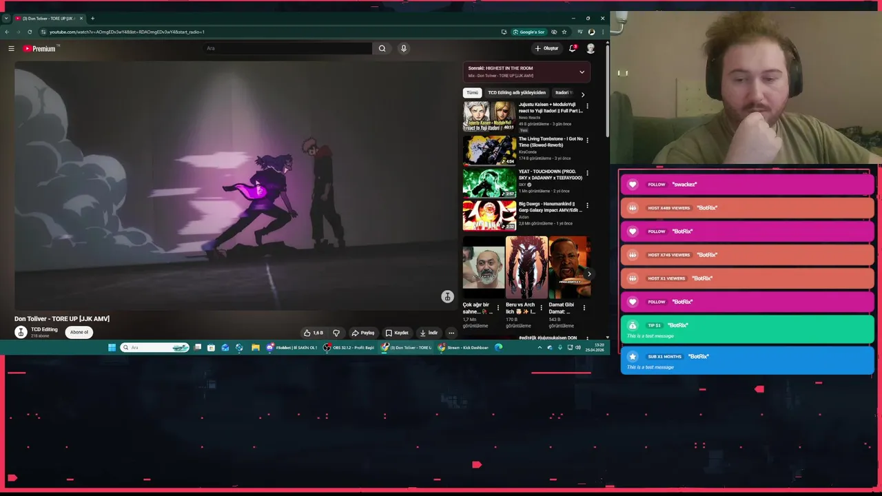Go to YouTube Premium home logo

(x=40, y=48)
